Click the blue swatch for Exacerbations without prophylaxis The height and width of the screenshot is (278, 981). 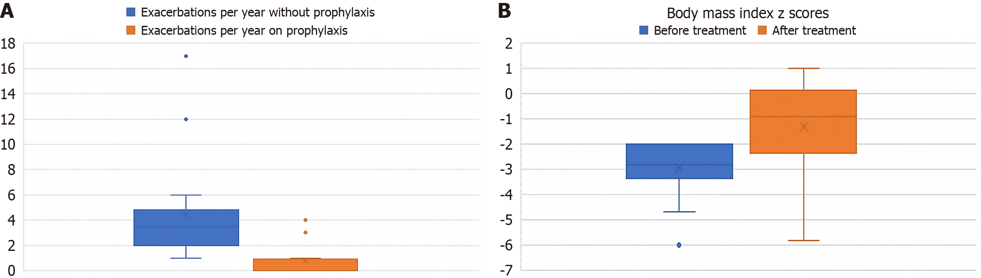point(131,12)
